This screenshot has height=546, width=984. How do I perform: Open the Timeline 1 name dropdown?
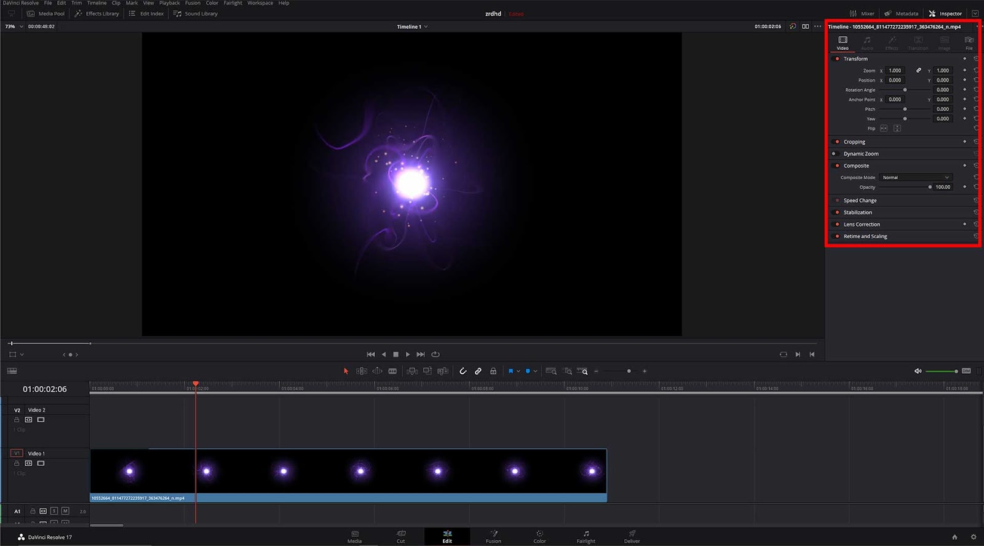(x=412, y=26)
